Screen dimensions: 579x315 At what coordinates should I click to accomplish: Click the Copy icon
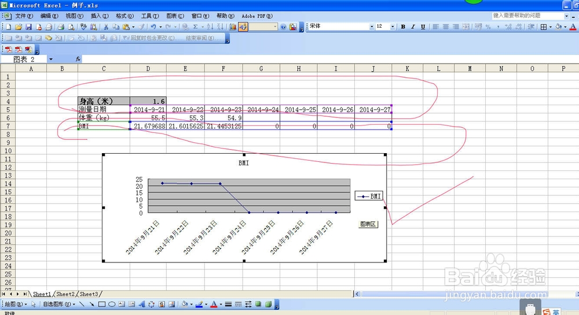[x=116, y=27]
